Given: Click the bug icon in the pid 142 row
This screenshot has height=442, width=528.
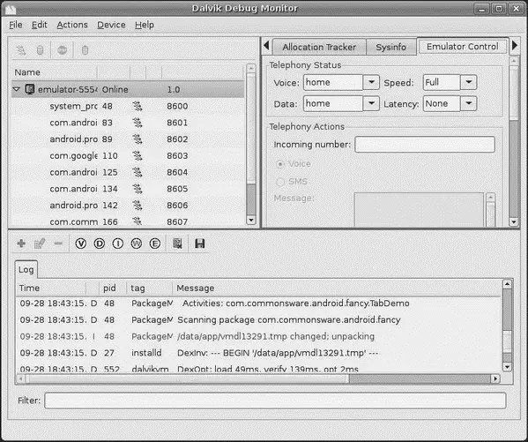Looking at the screenshot, I should pyautogui.click(x=138, y=206).
